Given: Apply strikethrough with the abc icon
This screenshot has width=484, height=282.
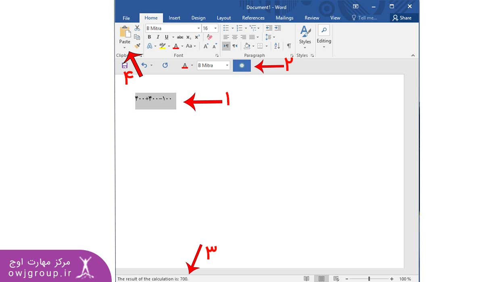Looking at the screenshot, I should 180,37.
